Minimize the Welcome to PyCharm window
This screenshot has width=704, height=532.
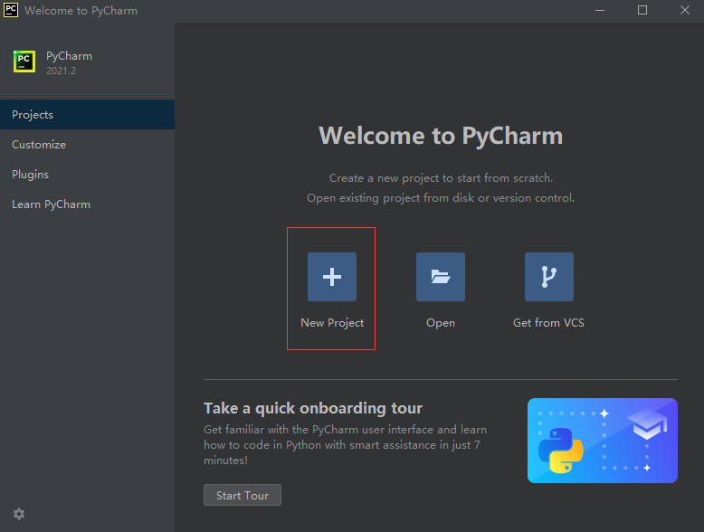(x=600, y=10)
